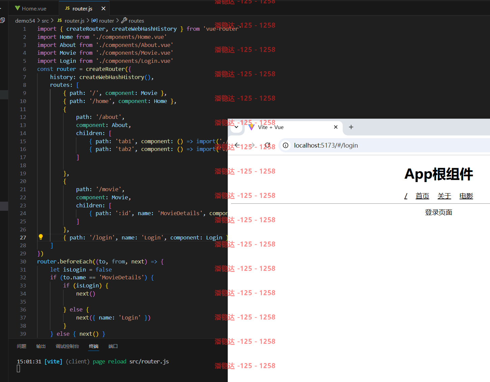Open demo54 breadcrumb folder
This screenshot has height=382, width=490.
(x=25, y=21)
